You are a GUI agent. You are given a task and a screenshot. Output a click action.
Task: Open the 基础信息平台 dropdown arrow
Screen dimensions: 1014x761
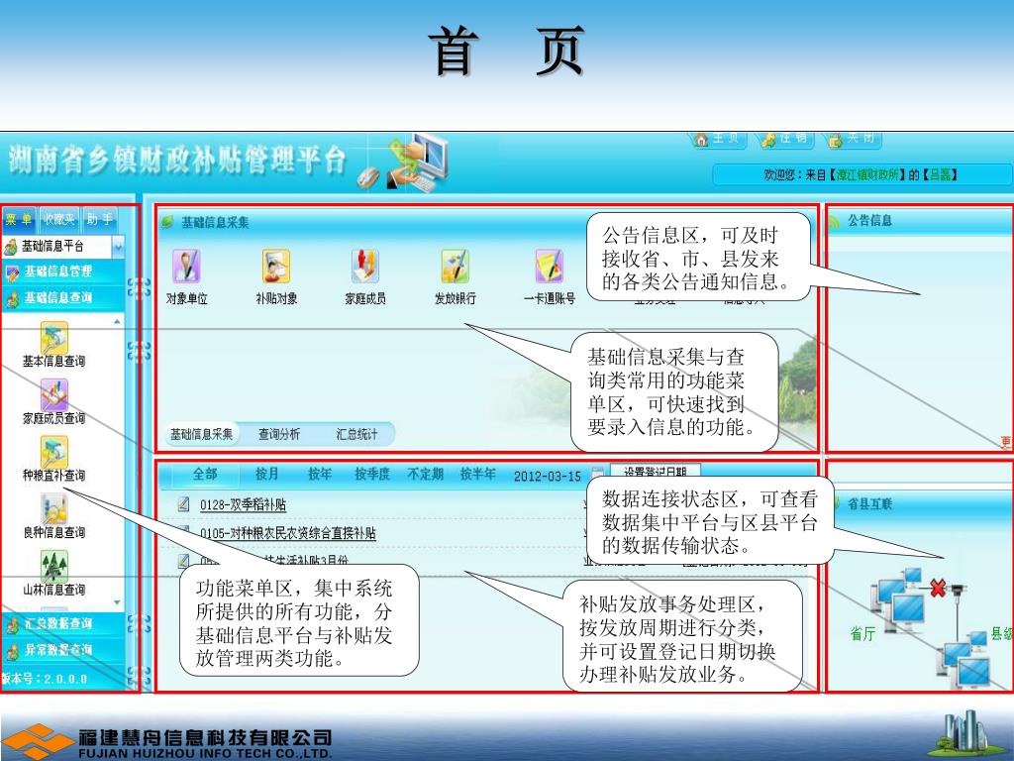click(119, 246)
